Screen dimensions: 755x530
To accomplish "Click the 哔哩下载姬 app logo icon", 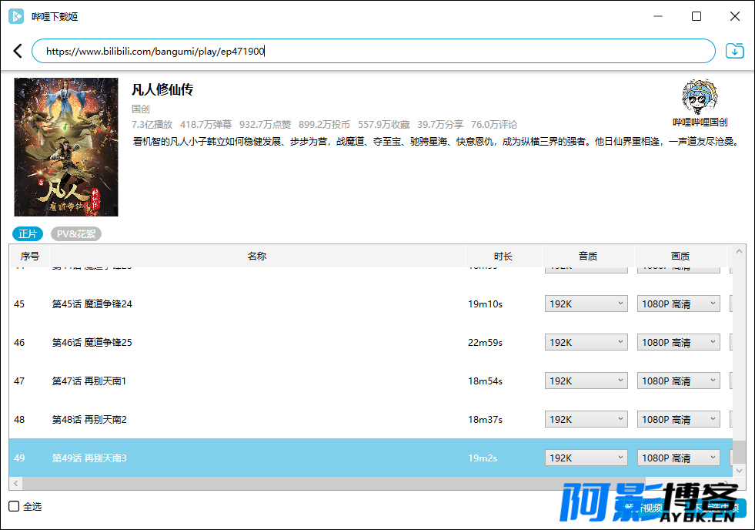I will pos(16,16).
